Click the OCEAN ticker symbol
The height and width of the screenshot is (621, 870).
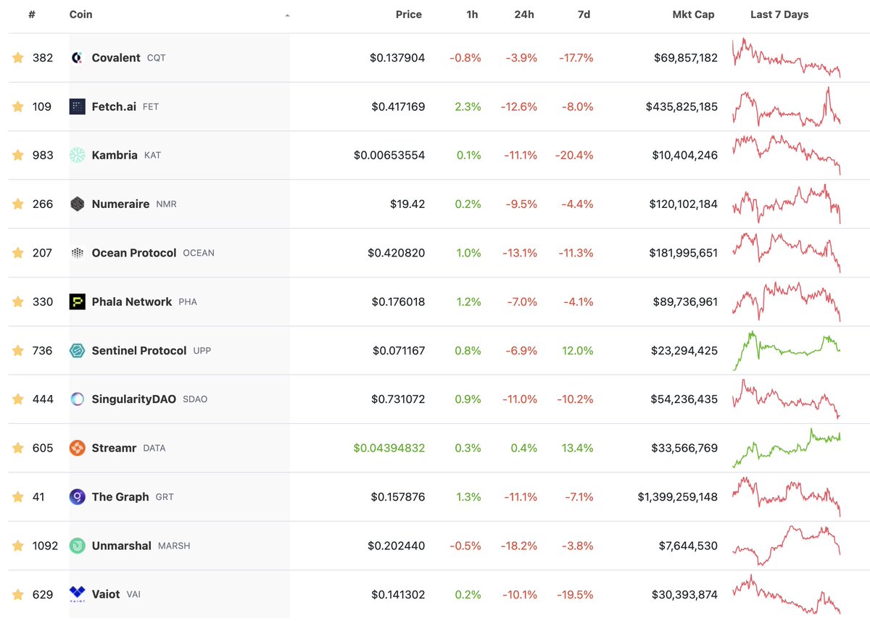point(199,253)
